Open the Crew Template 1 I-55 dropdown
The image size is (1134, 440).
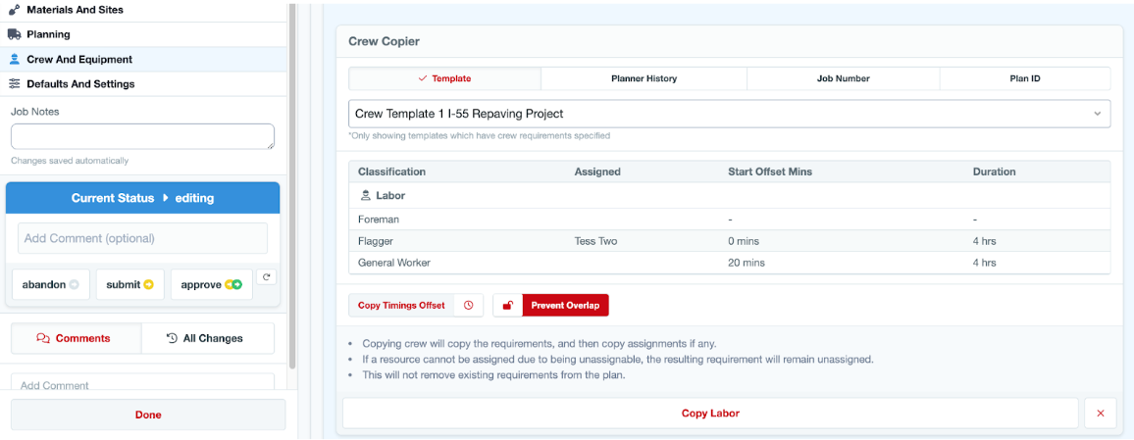(729, 114)
